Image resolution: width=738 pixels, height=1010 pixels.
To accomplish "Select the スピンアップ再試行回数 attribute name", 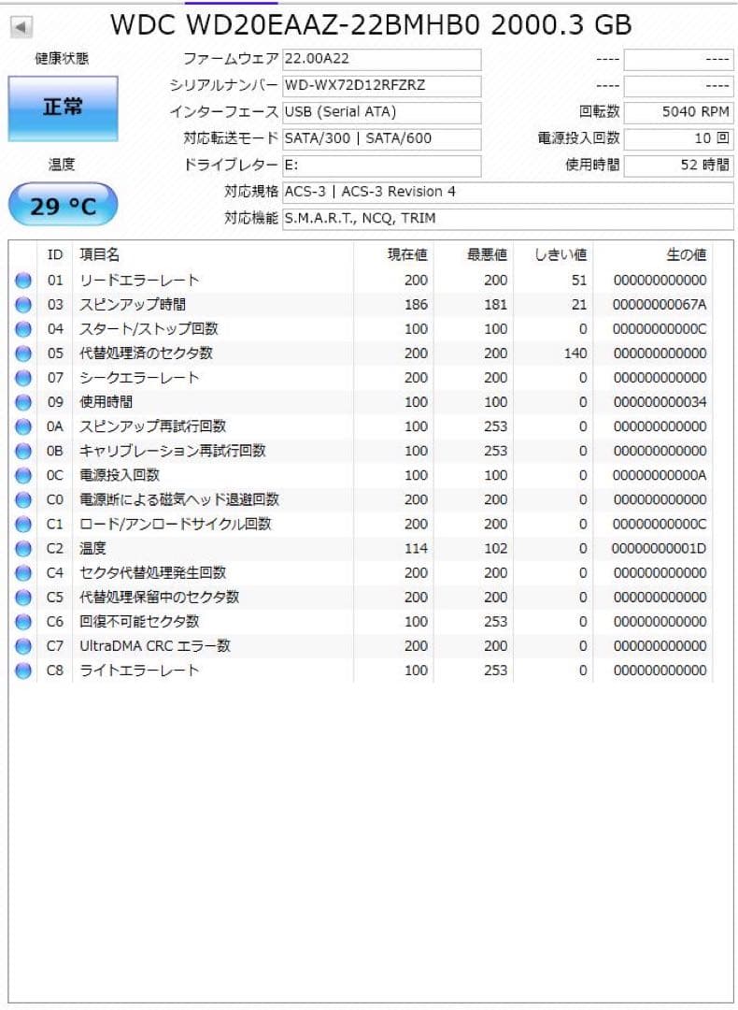I will tap(152, 427).
